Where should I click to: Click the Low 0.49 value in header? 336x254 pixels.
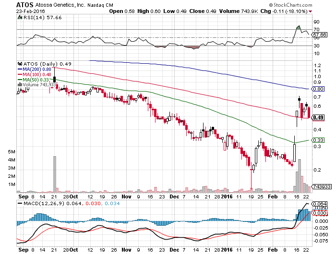pyautogui.click(x=175, y=11)
